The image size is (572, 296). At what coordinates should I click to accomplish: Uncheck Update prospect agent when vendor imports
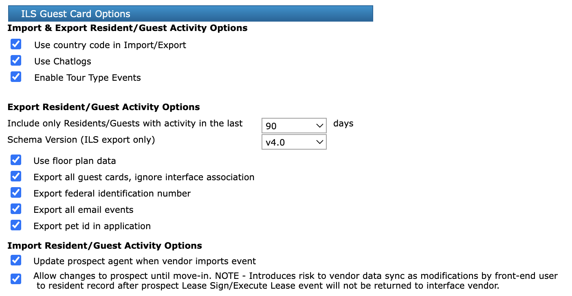pyautogui.click(x=16, y=260)
